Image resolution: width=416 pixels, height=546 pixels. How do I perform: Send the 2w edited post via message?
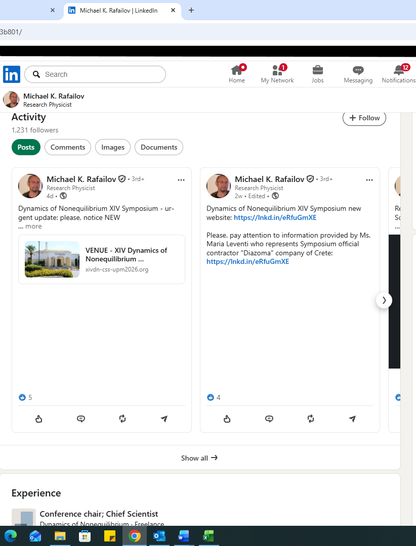click(352, 419)
